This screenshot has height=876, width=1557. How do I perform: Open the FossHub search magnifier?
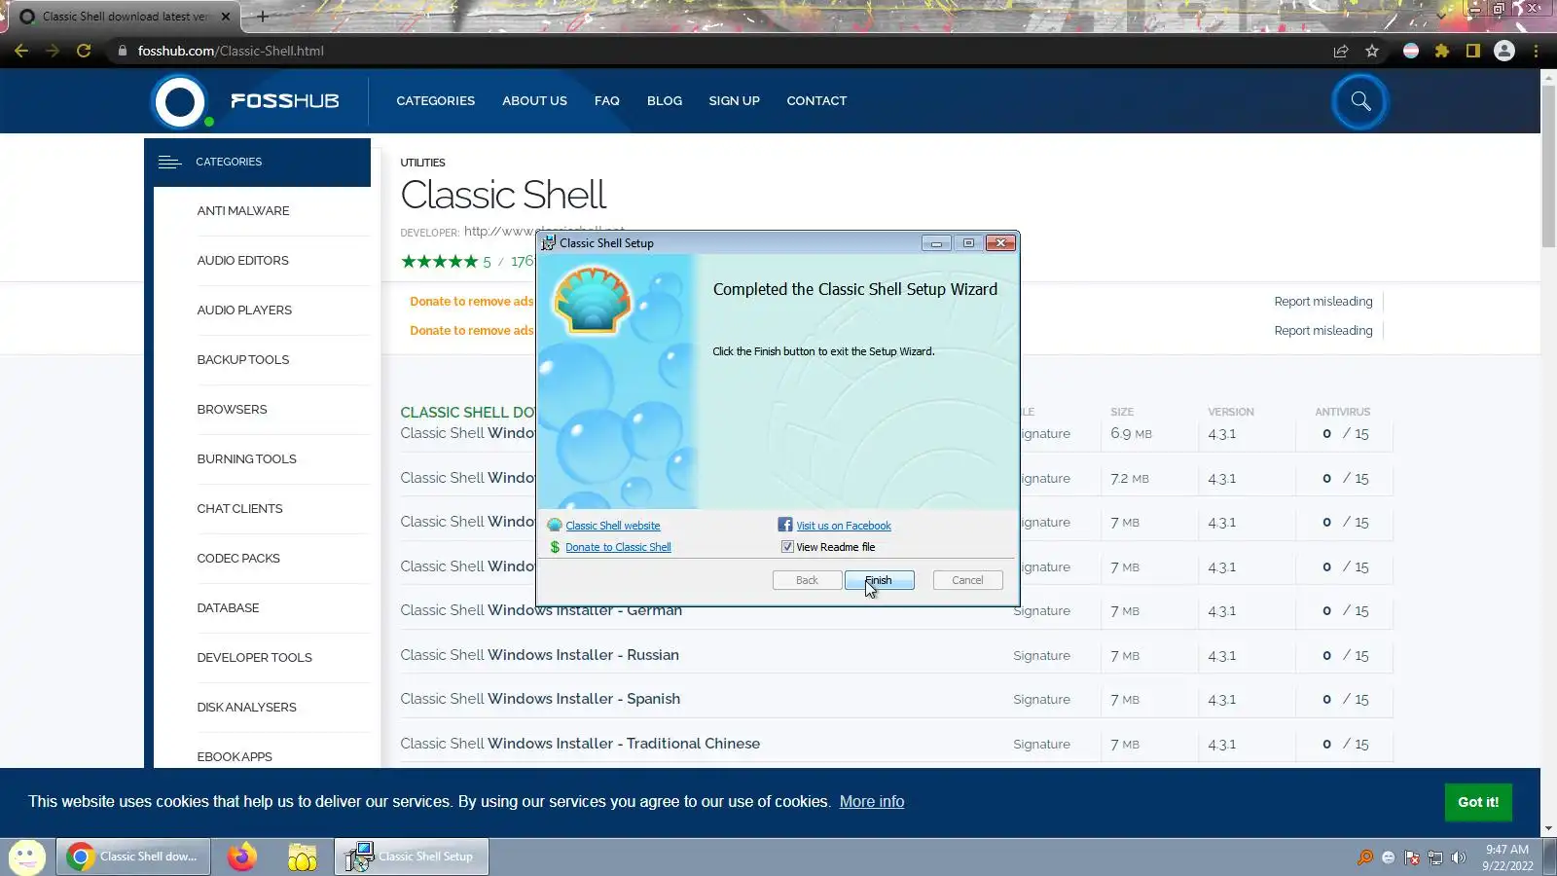(1359, 101)
